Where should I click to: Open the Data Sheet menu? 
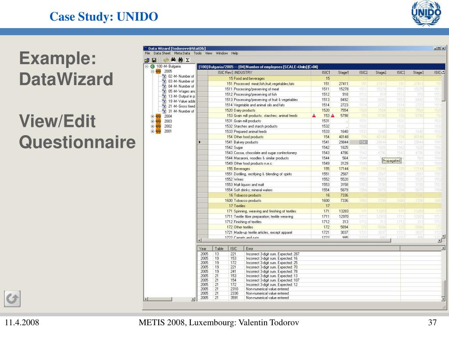(162, 53)
